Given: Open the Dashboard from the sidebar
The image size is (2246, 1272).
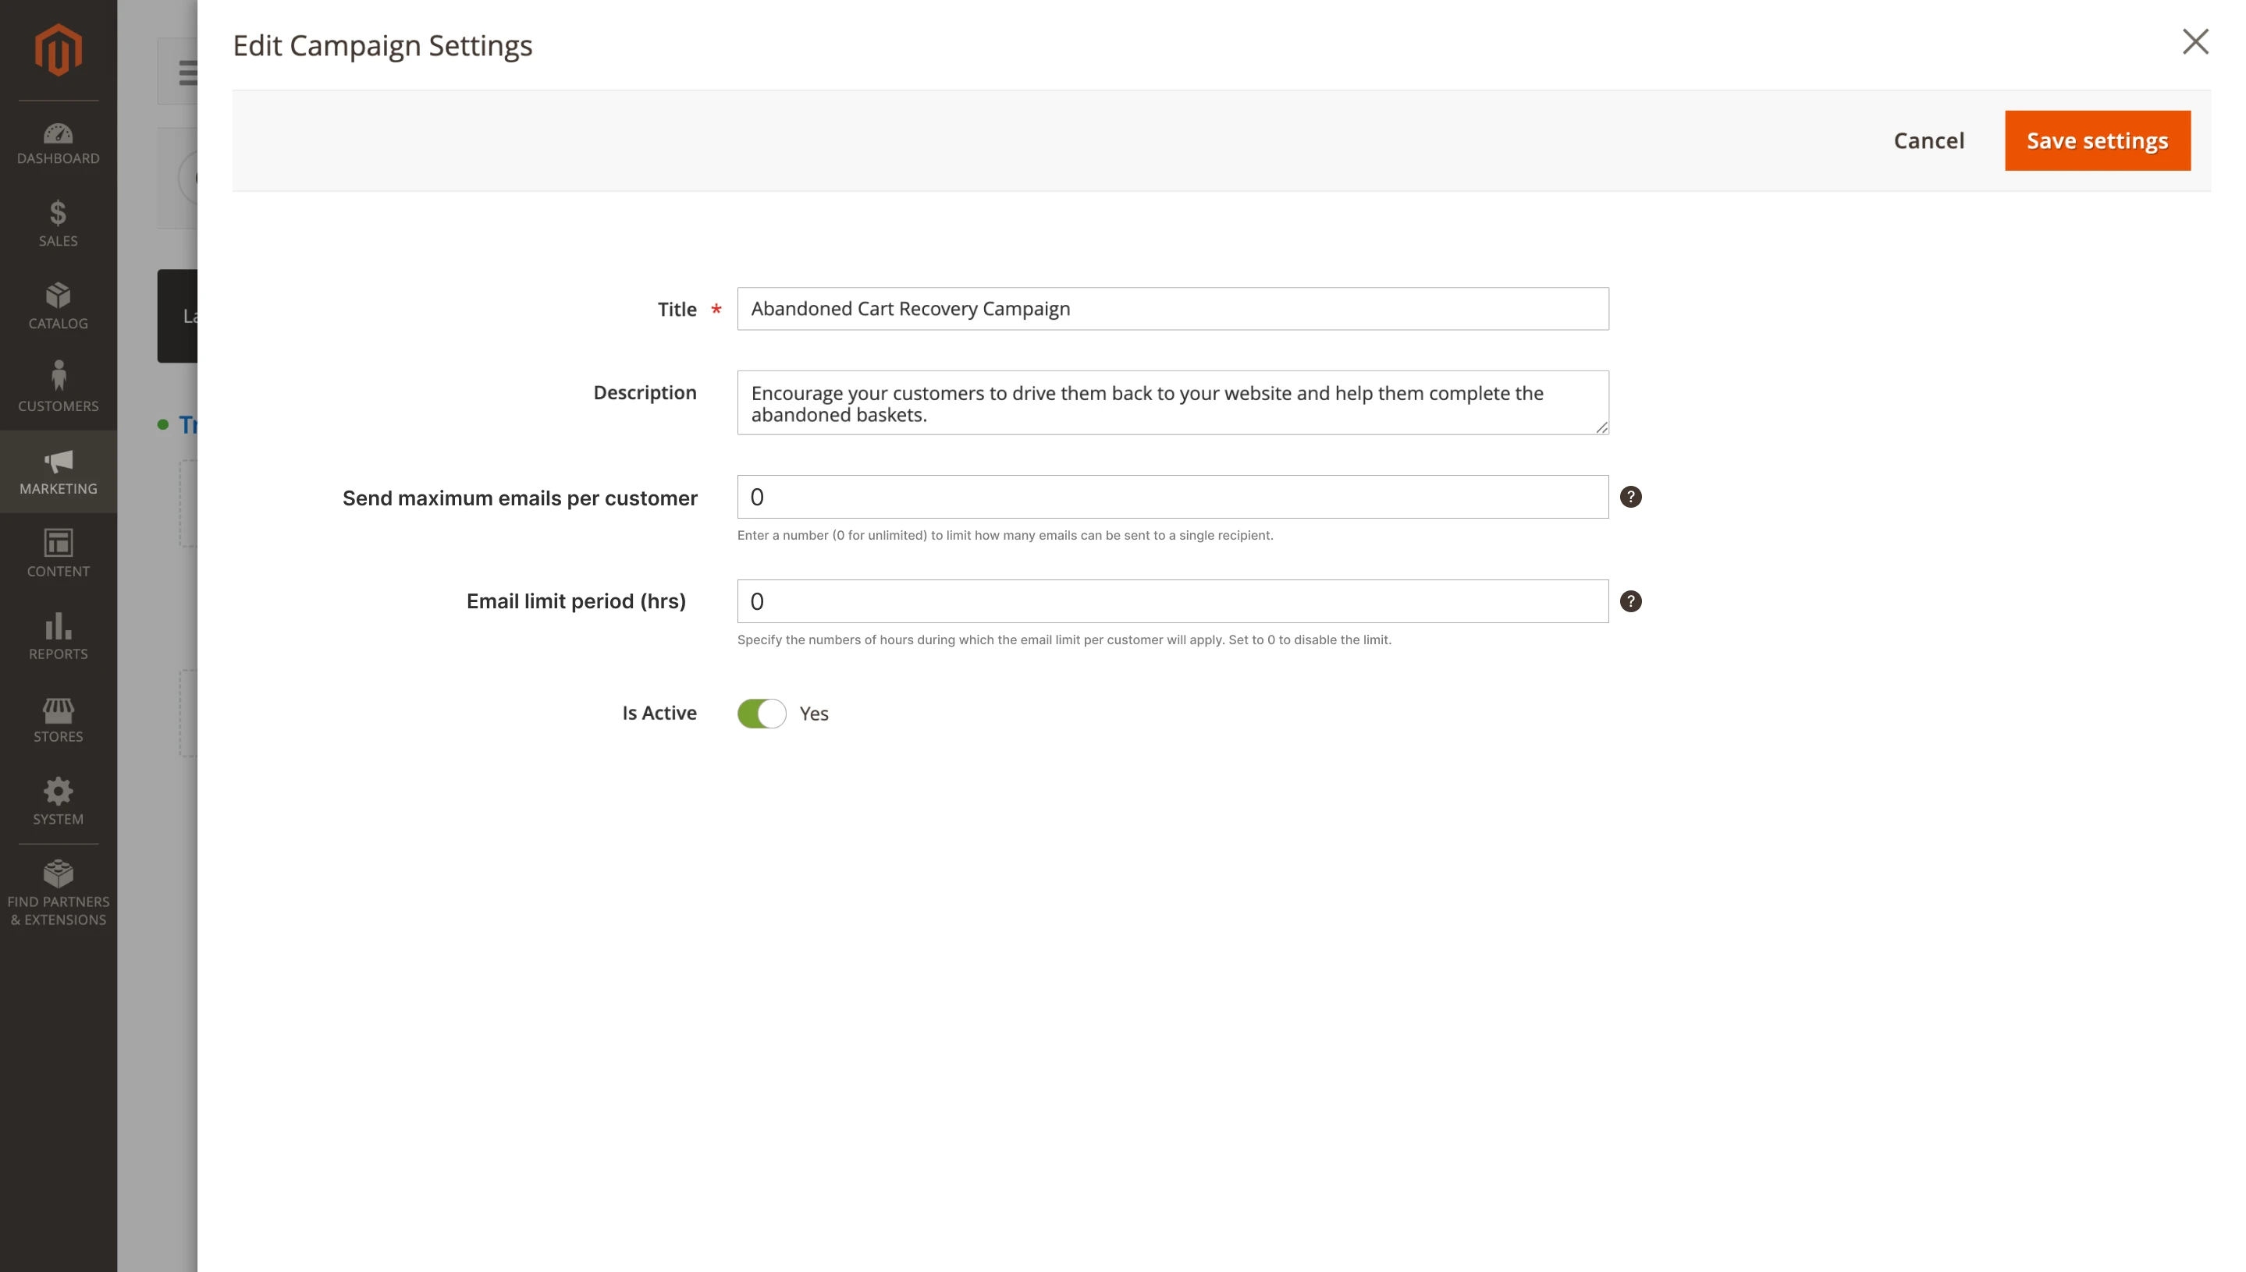Looking at the screenshot, I should tap(58, 144).
